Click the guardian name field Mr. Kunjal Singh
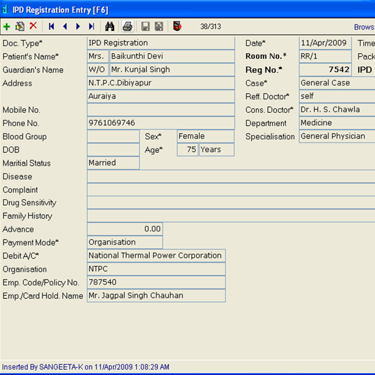The height and width of the screenshot is (375, 375). pos(172,70)
